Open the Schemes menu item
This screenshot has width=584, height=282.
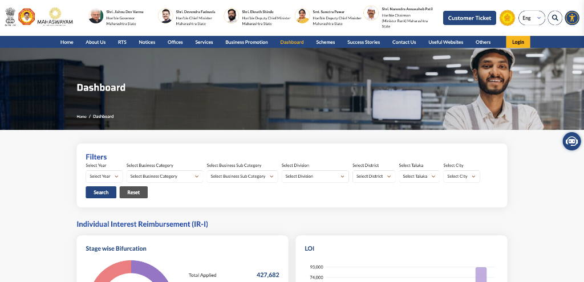(326, 42)
